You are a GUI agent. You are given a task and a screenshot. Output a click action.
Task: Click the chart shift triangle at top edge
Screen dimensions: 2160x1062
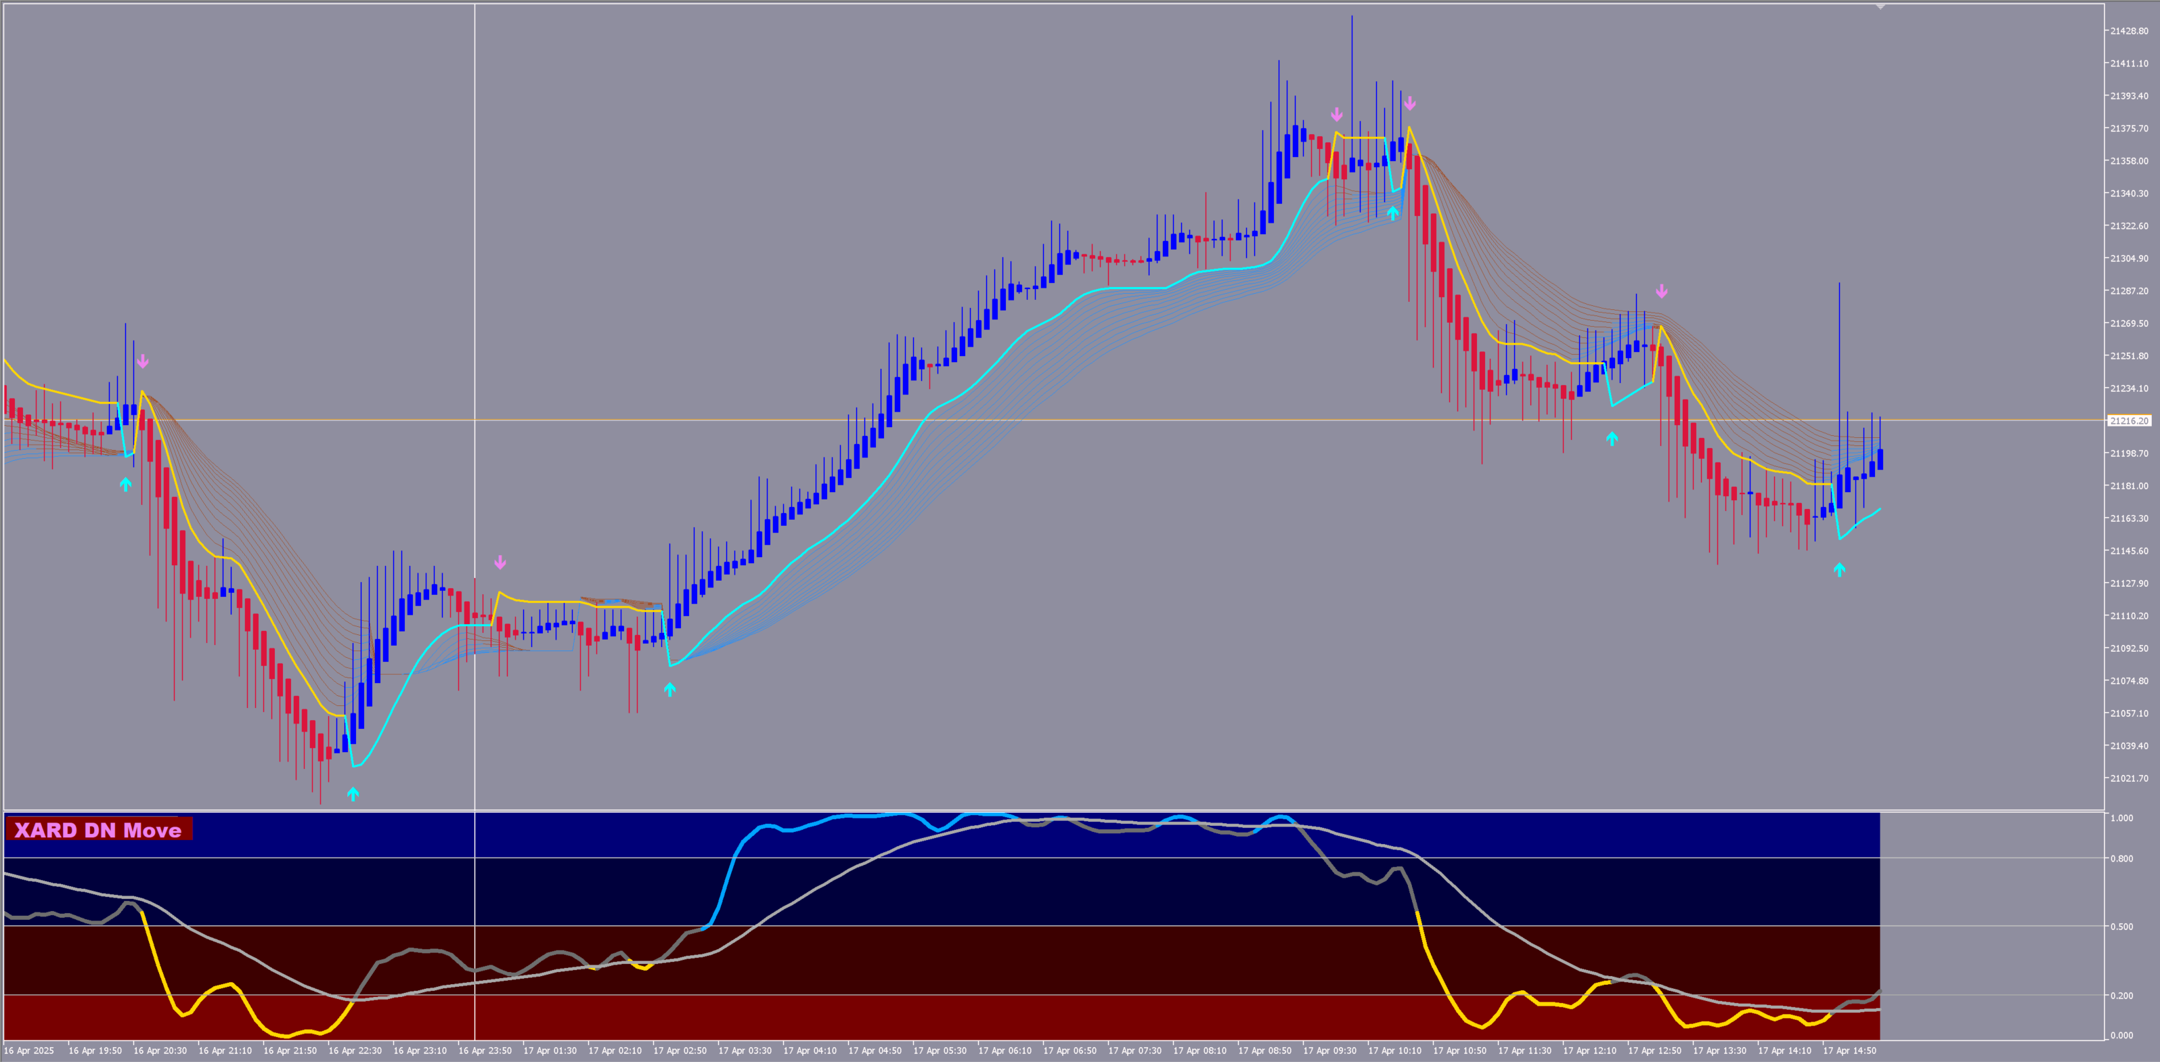(x=1880, y=7)
